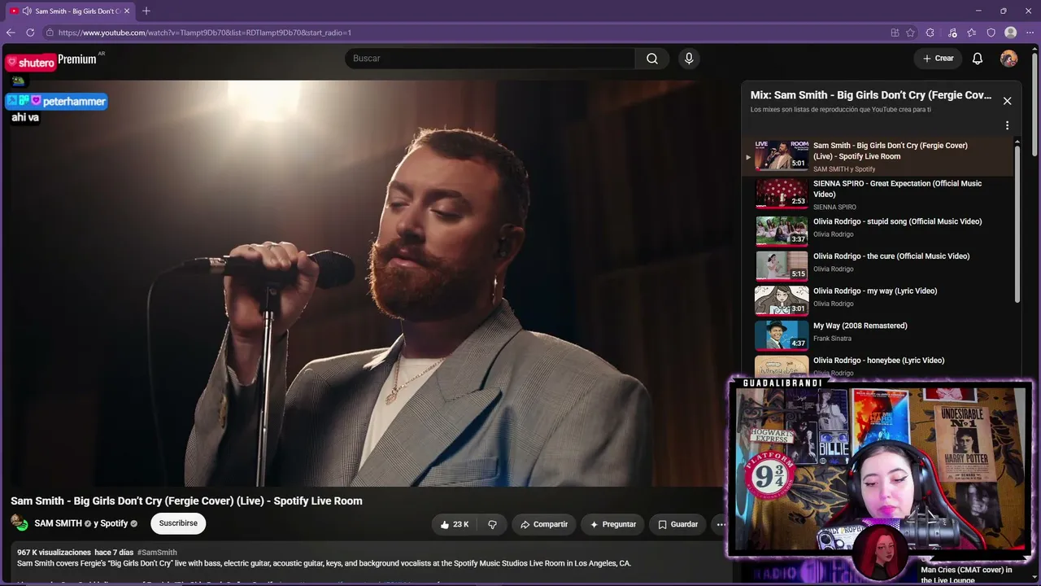Click the #SamSmith hashtag link
This screenshot has width=1041, height=586.
tap(157, 553)
